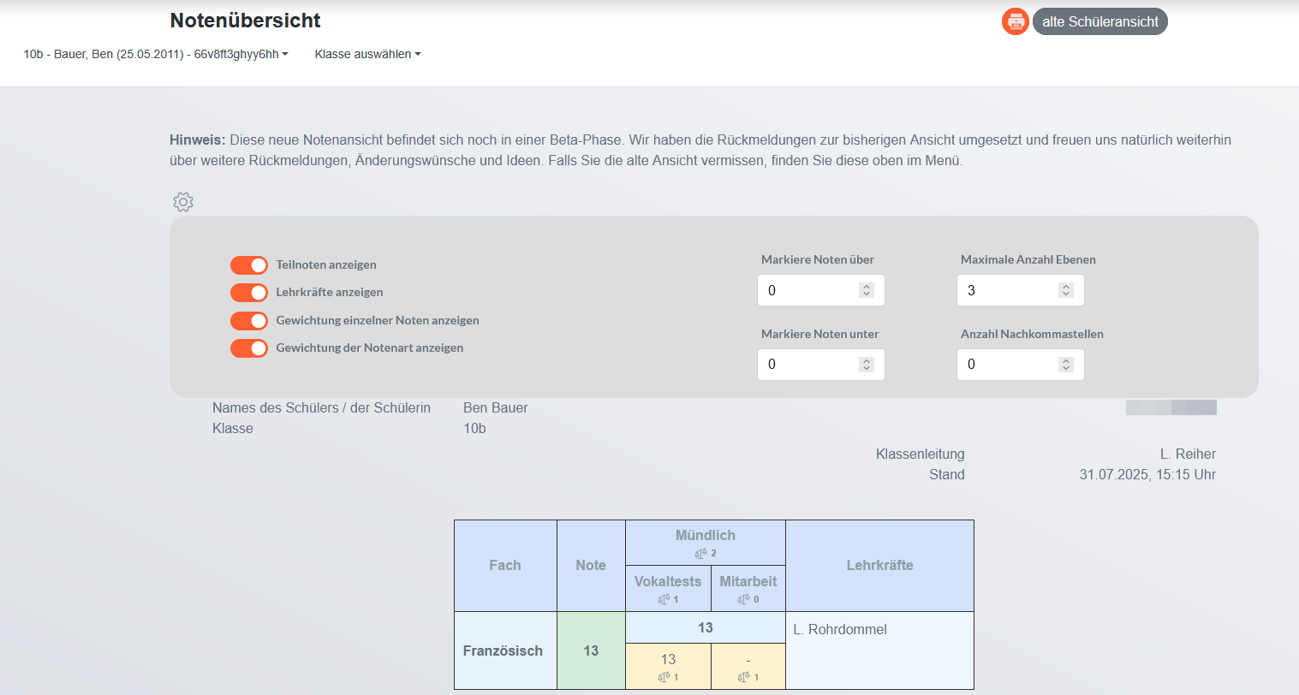Disable Gewichtung einzelner Noten anzeigen
Viewport: 1299px width, 695px height.
[x=249, y=321]
